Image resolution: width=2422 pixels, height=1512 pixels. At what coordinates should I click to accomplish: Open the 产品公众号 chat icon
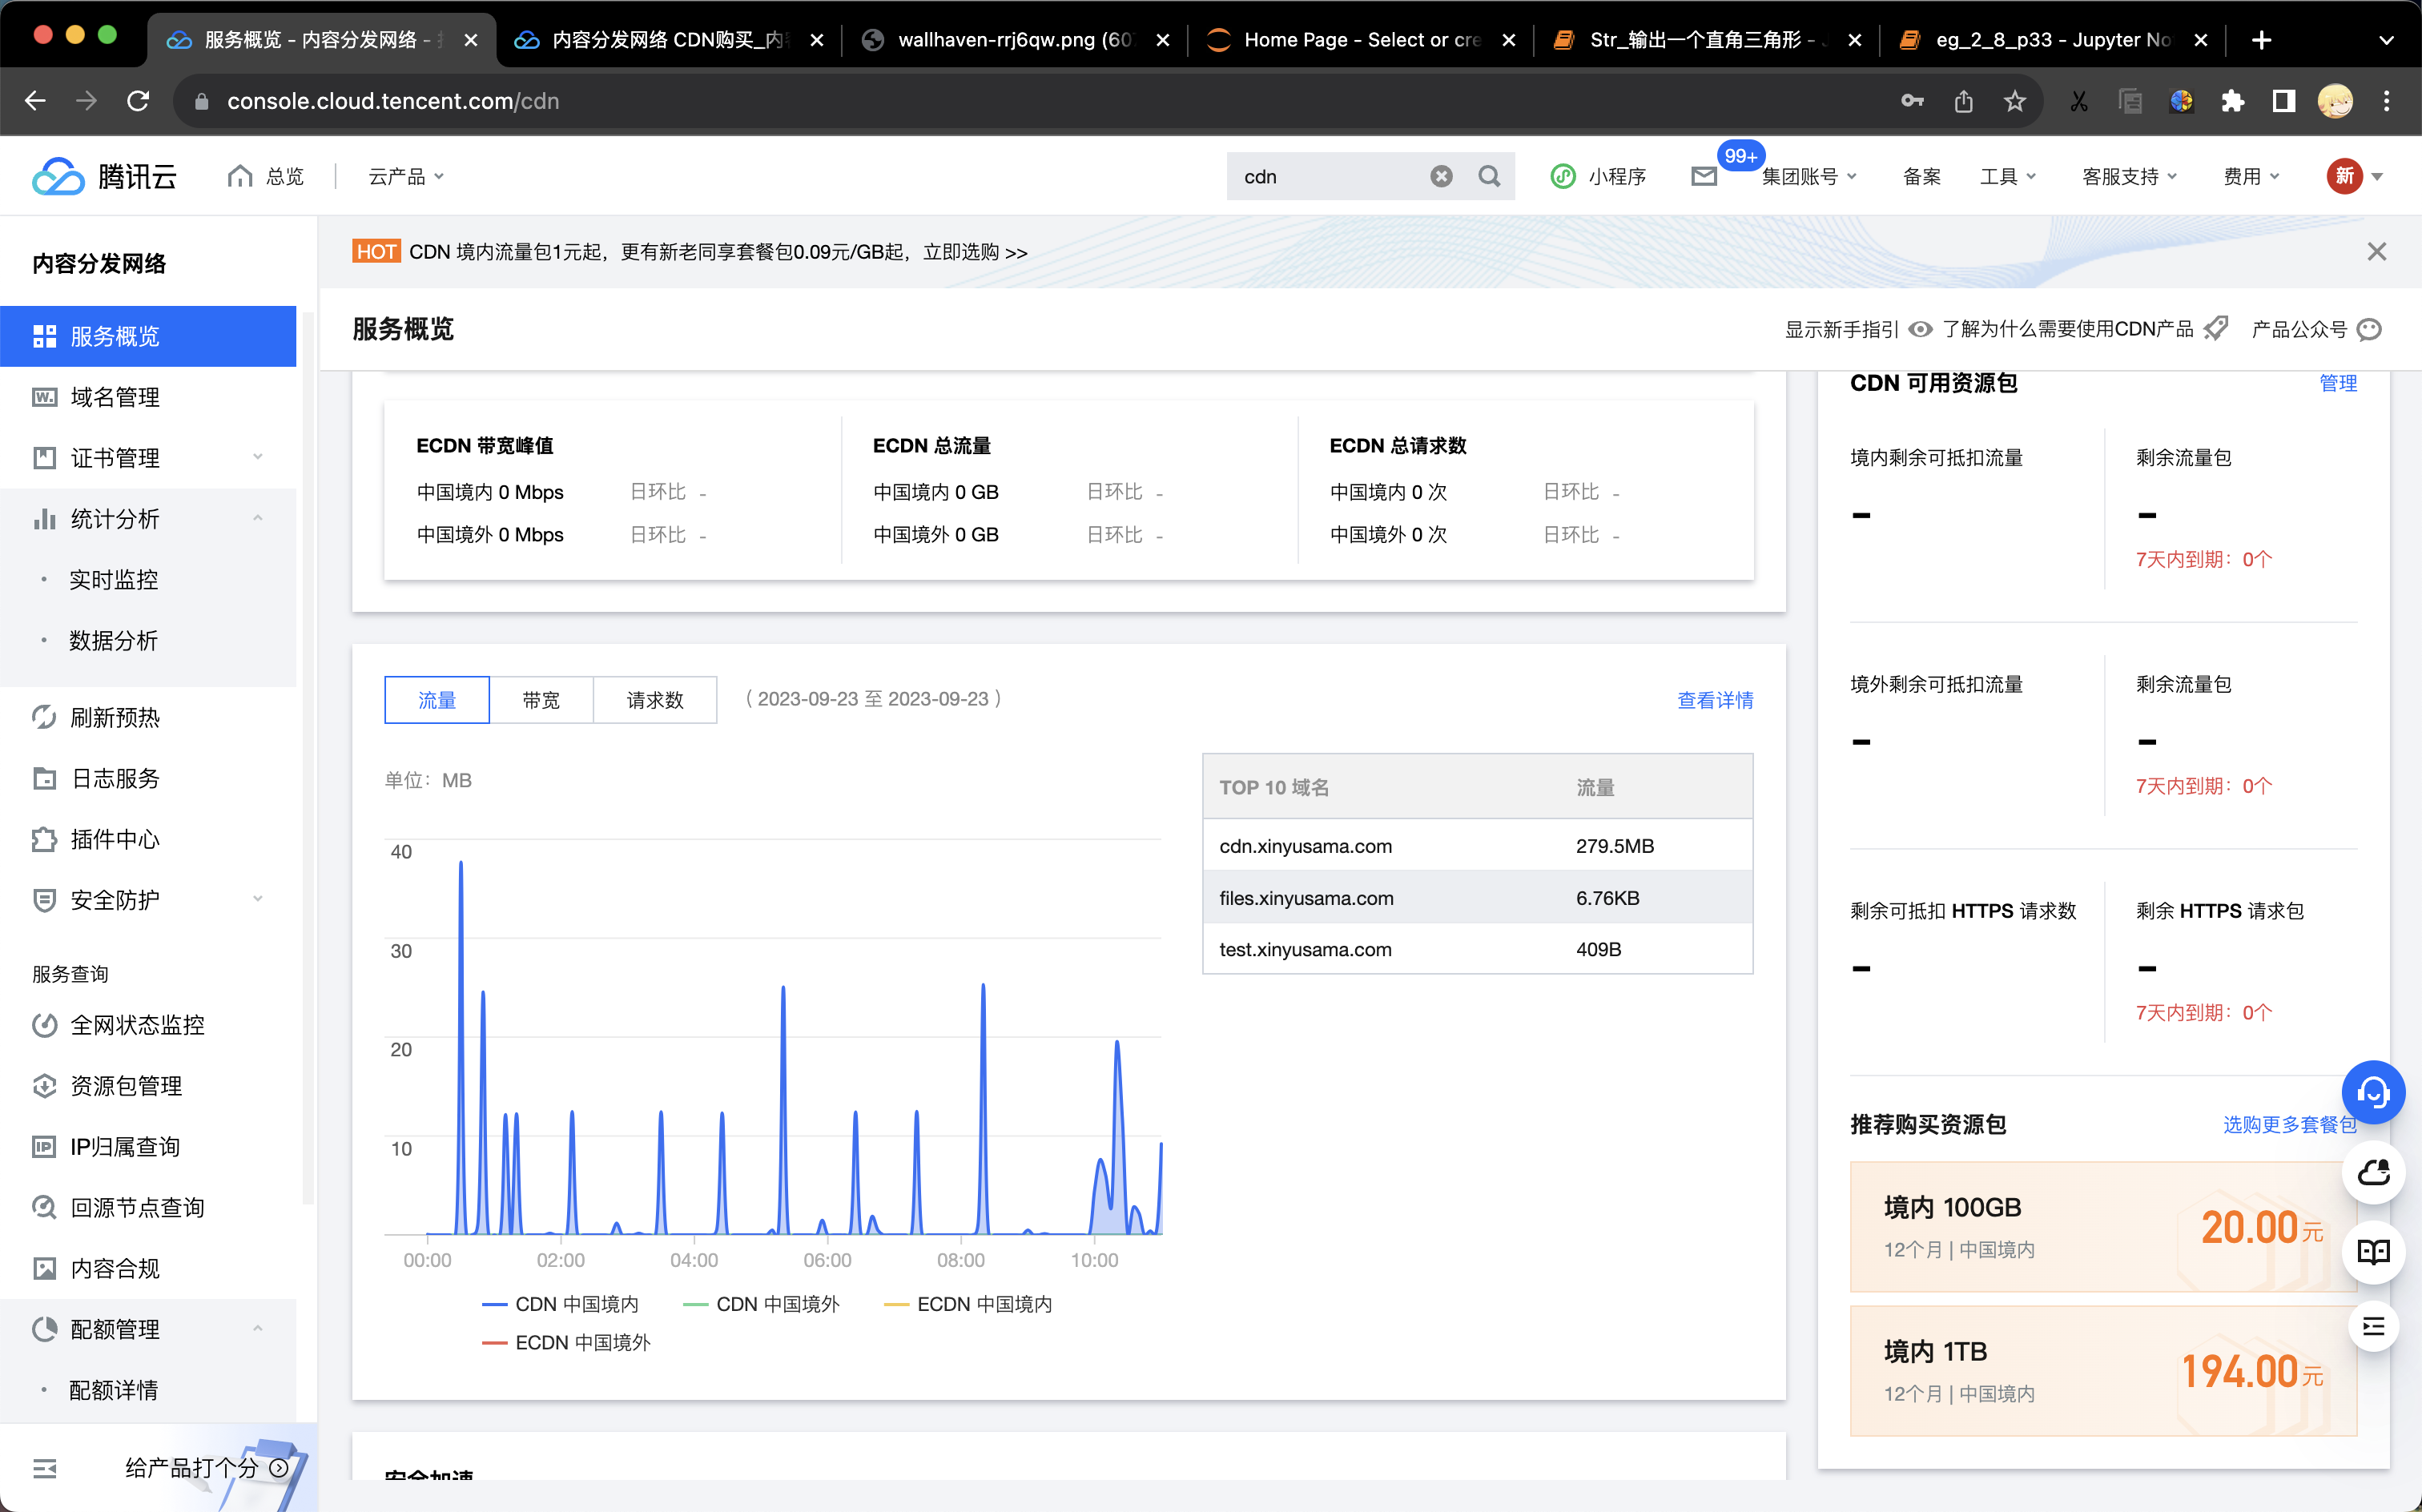2369,329
